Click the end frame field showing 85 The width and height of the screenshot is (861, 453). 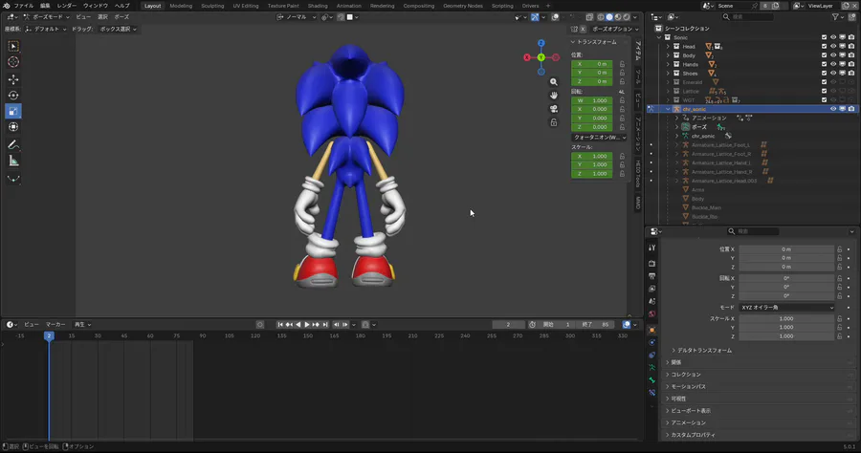[596, 325]
